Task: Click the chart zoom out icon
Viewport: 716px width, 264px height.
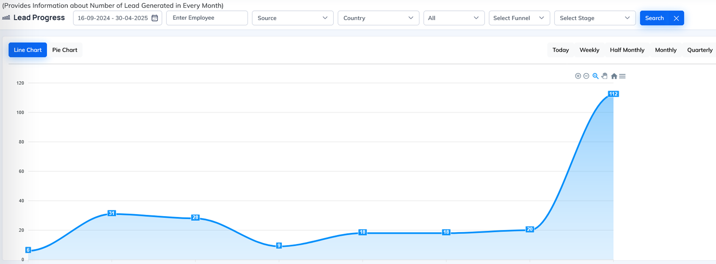Action: pos(586,76)
